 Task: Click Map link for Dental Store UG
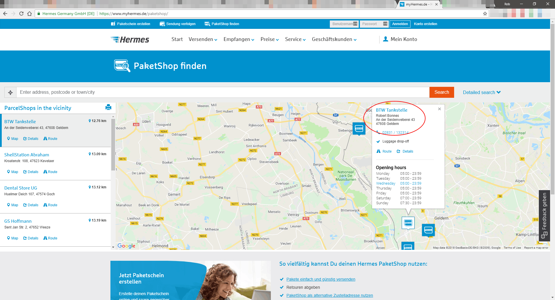(x=15, y=205)
